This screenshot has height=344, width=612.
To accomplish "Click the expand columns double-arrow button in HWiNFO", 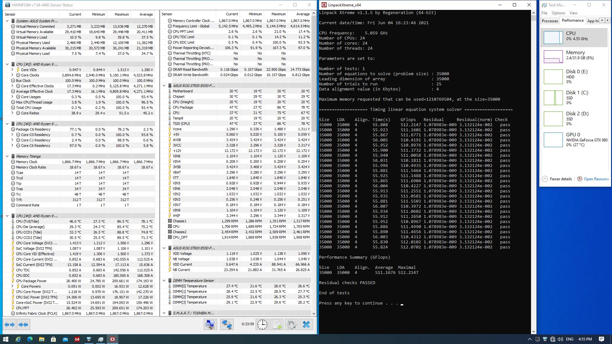I will pos(10,325).
